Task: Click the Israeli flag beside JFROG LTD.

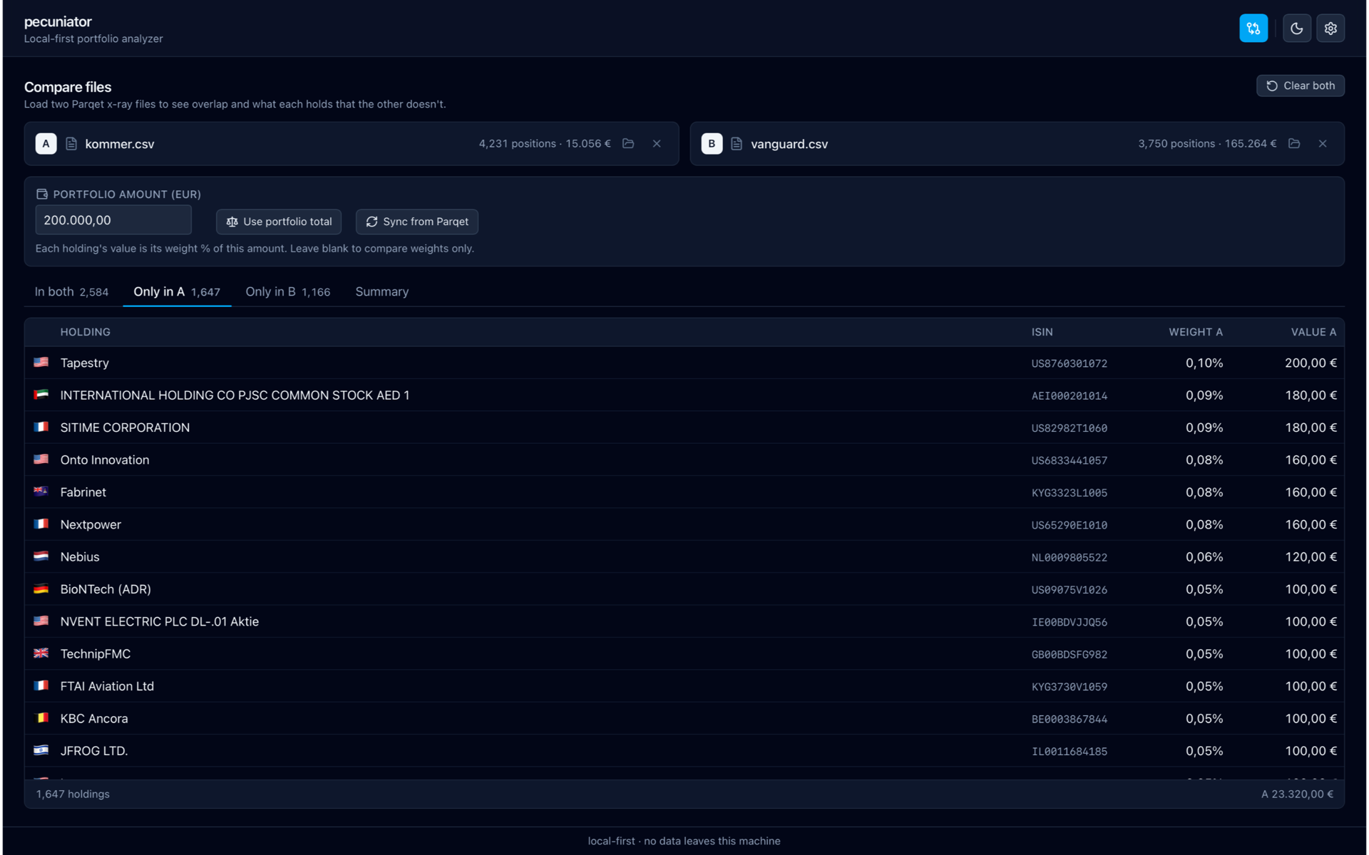Action: [x=41, y=750]
